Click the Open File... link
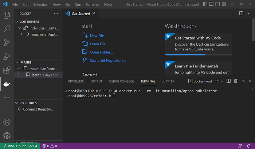Screen dimensions: 255x149 click(99, 44)
